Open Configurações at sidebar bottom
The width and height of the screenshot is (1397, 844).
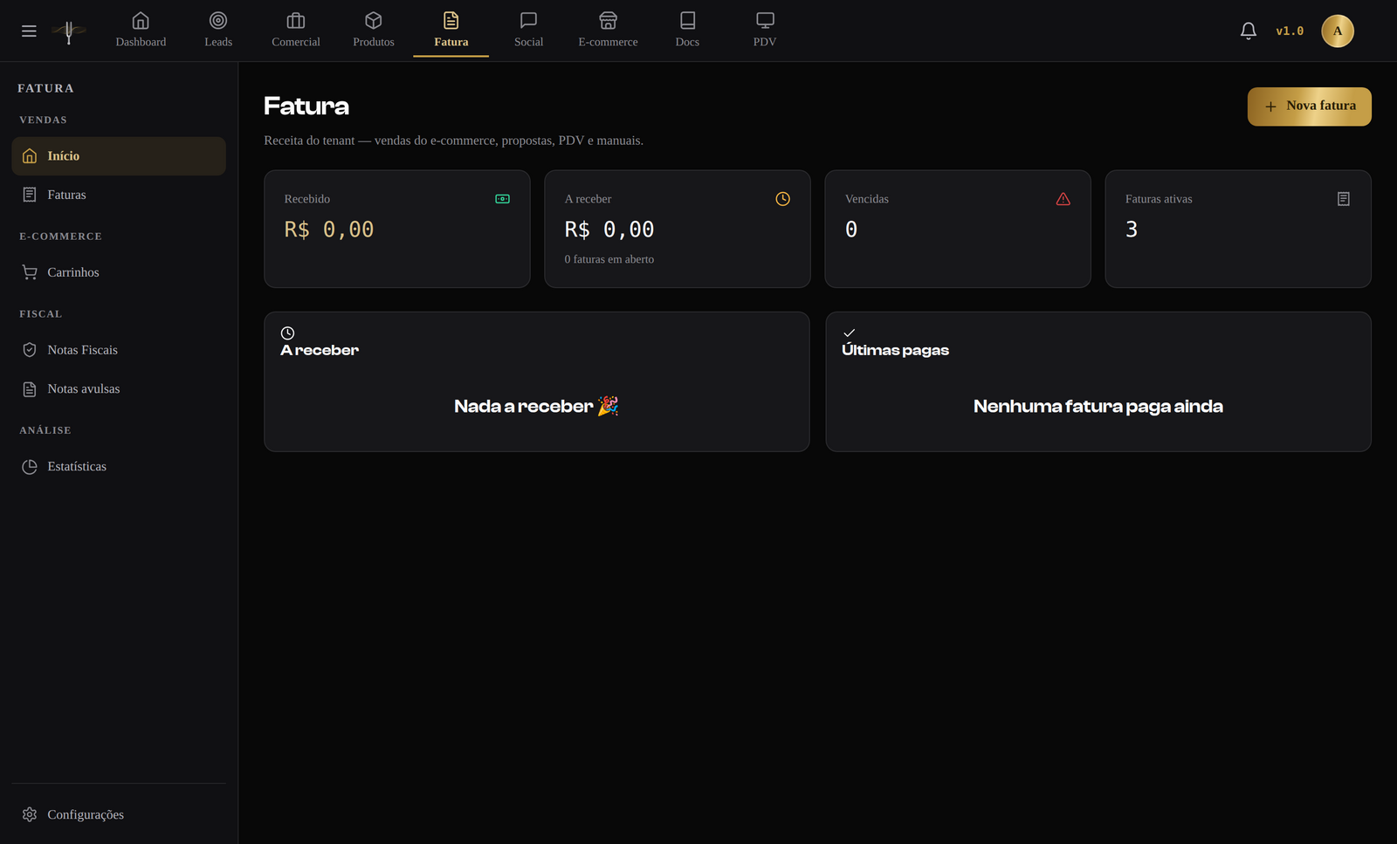point(119,814)
